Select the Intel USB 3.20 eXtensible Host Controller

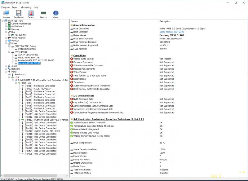(x=43, y=80)
